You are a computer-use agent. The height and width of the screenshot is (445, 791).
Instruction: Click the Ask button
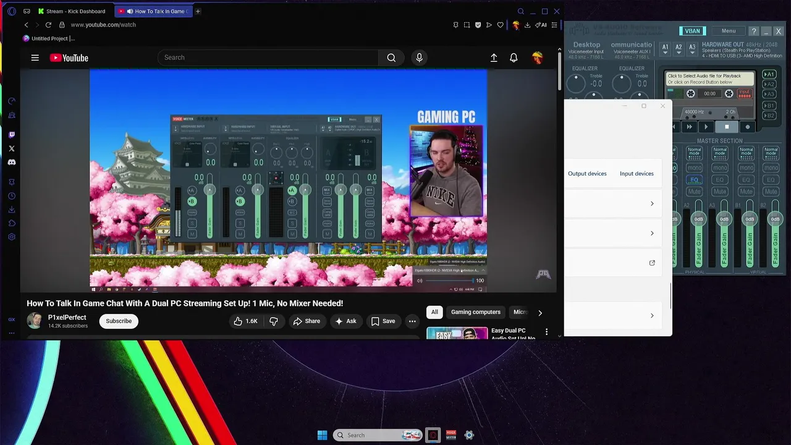coord(345,321)
